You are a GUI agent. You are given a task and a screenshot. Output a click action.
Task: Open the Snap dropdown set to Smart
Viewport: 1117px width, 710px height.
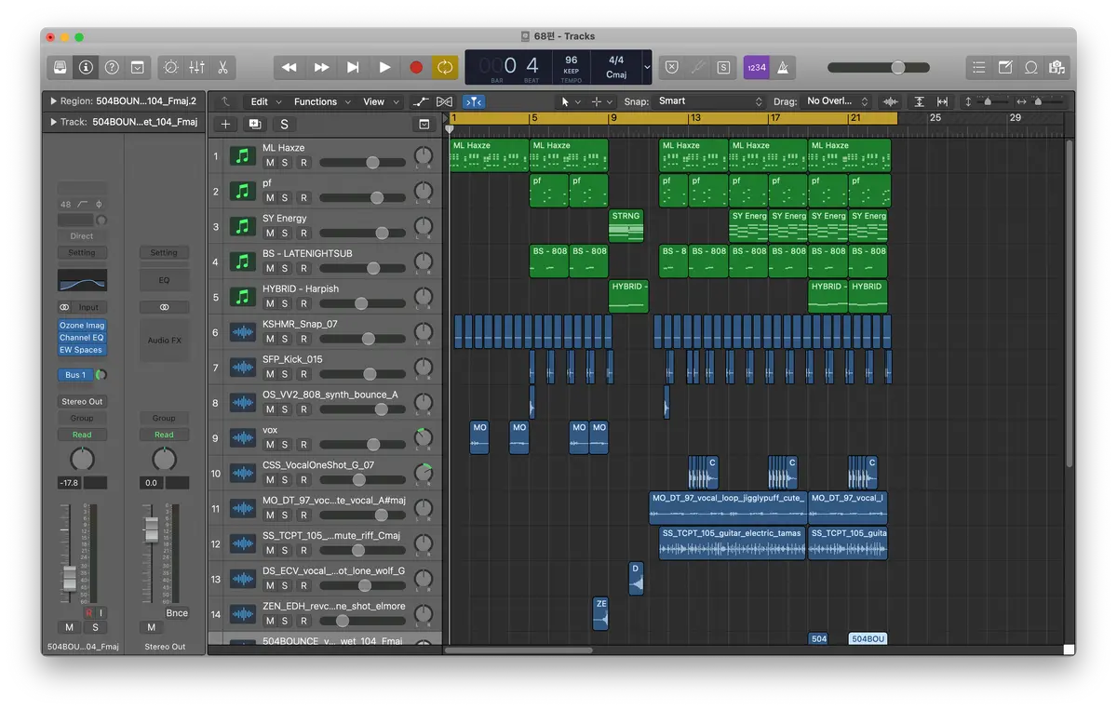click(709, 101)
